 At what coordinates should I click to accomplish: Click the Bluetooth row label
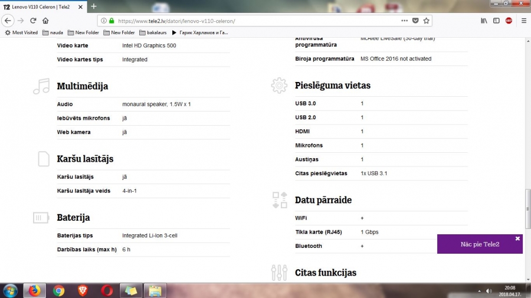pos(309,246)
